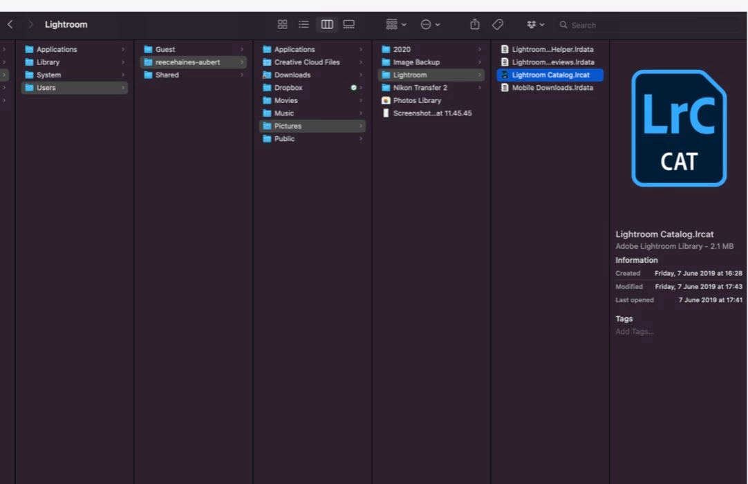Go forward with the right arrow button

point(30,24)
